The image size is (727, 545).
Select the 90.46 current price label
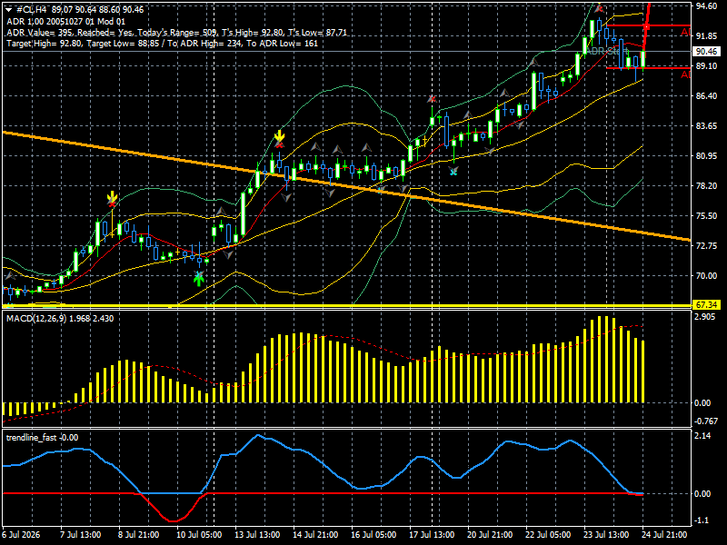pos(706,52)
